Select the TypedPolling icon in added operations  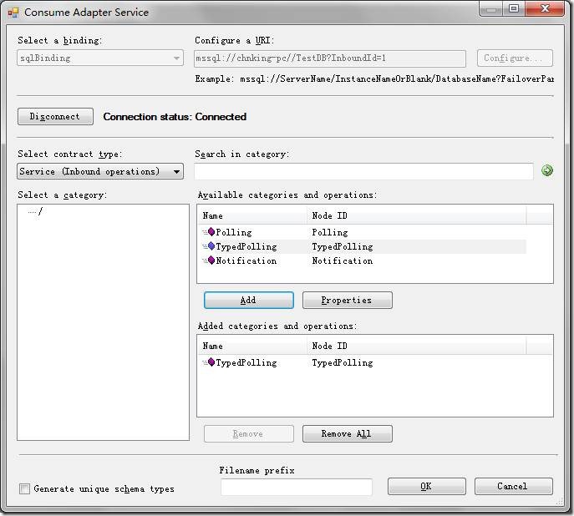[x=211, y=362]
